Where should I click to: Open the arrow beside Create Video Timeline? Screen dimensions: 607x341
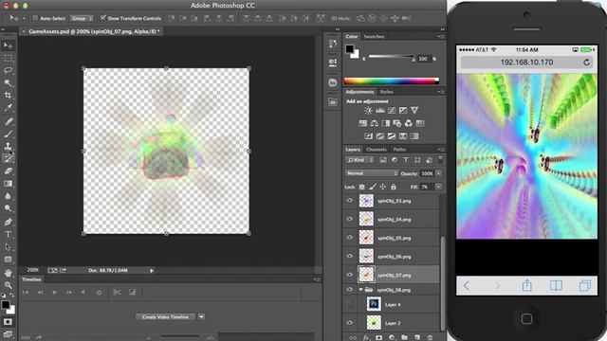[202, 317]
